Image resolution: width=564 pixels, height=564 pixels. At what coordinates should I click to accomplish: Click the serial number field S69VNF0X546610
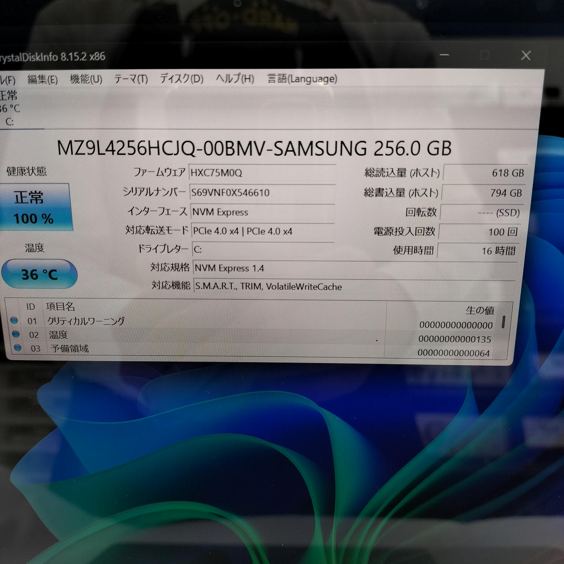pos(262,193)
